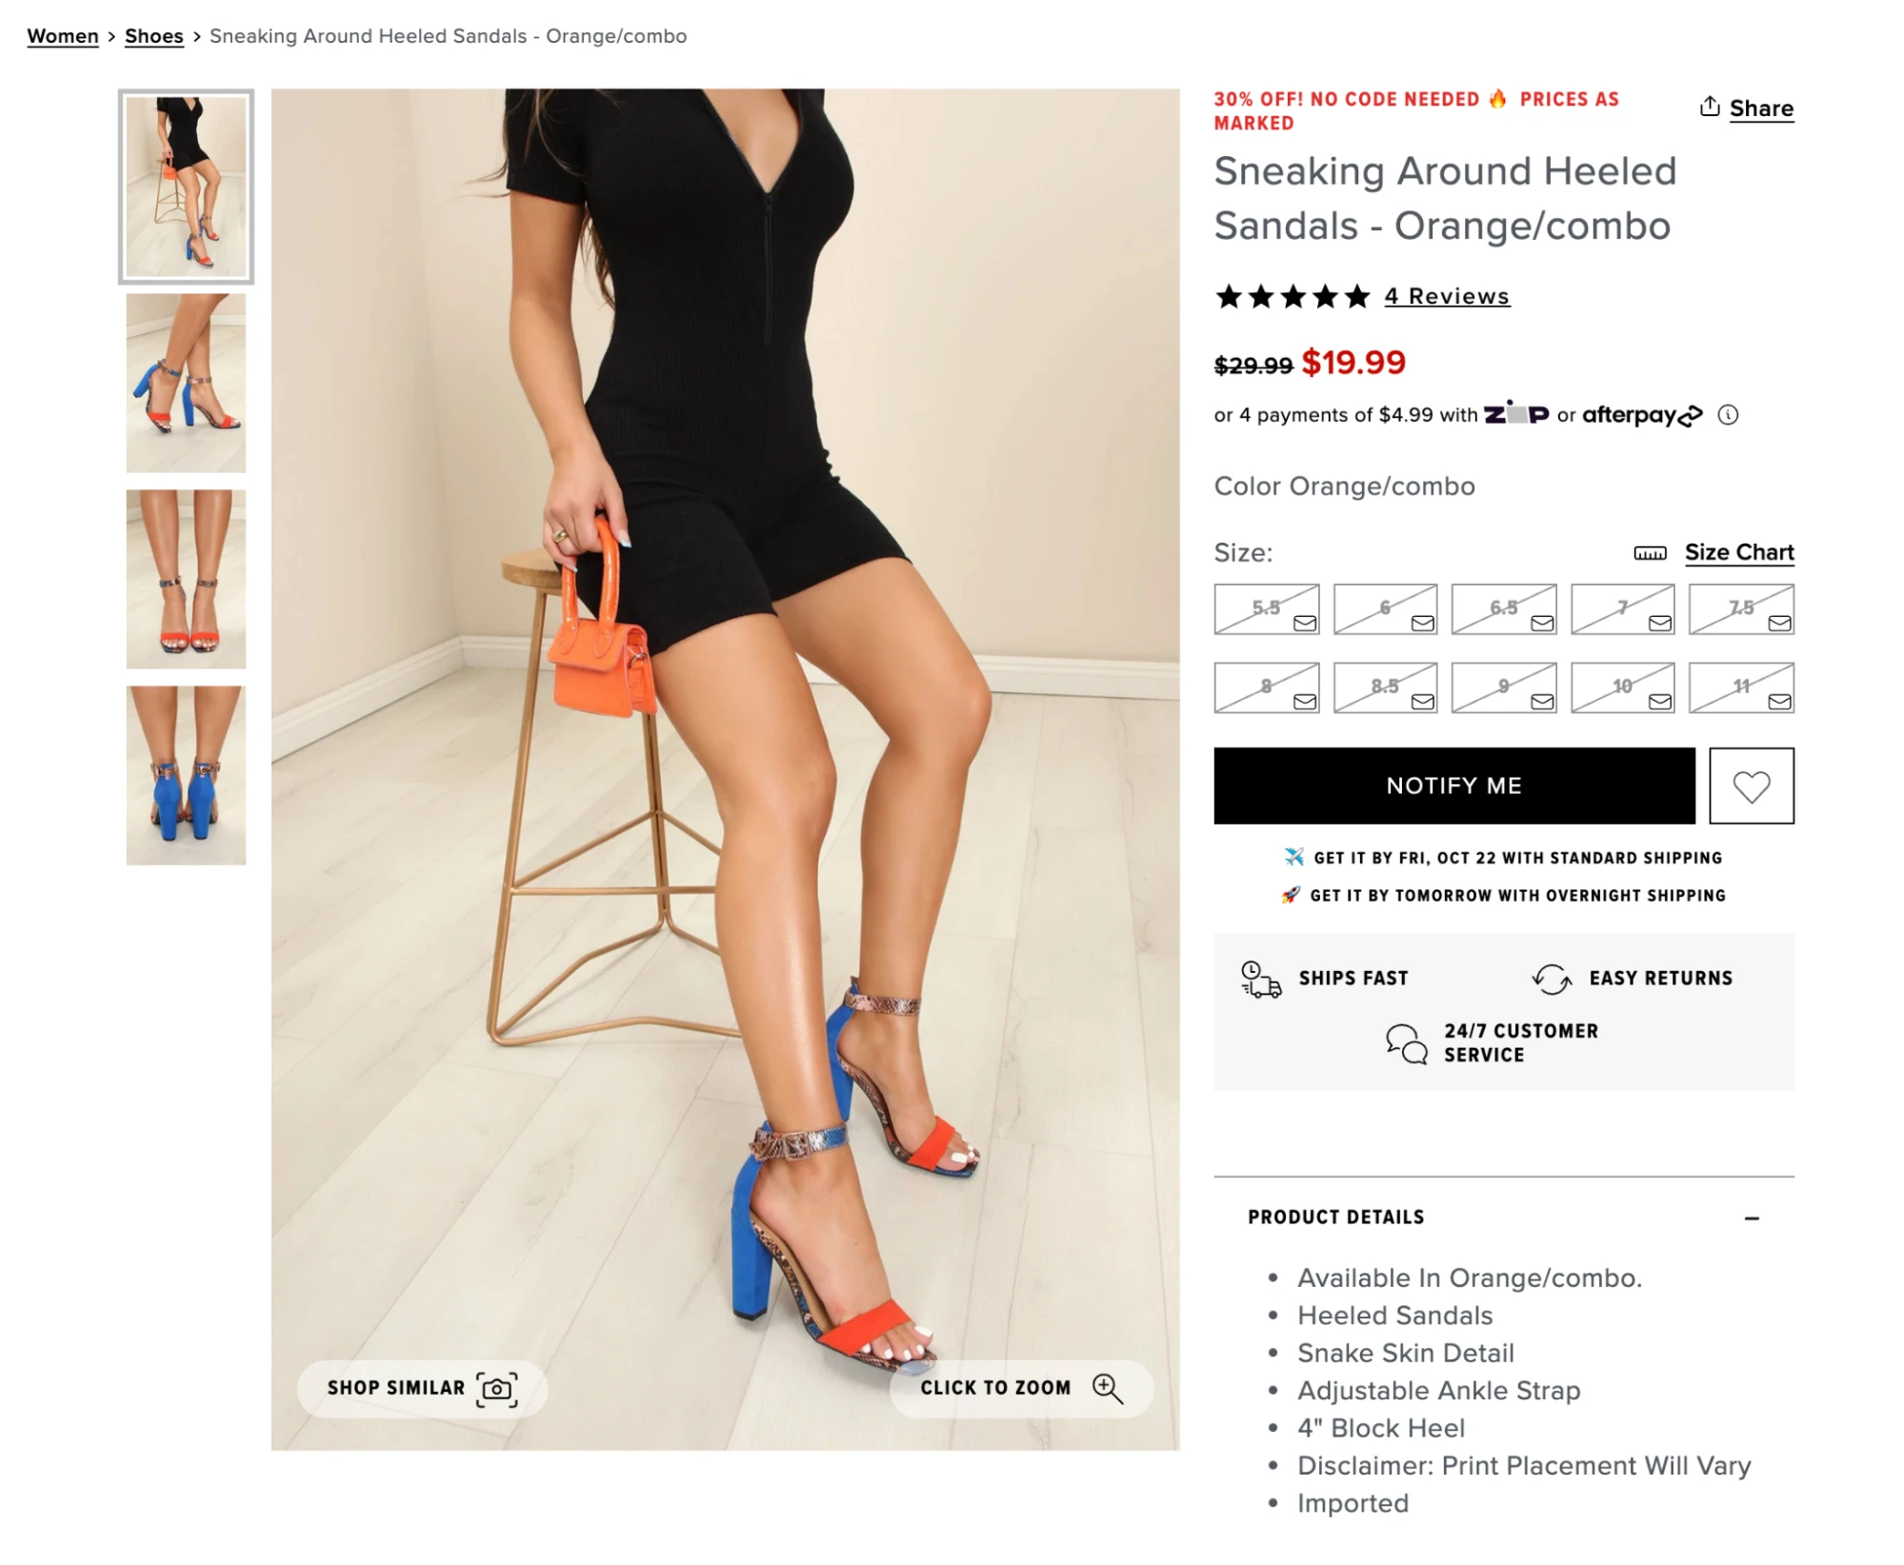The image size is (1904, 1565).
Task: Go to Shoes breadcrumb category
Action: (153, 36)
